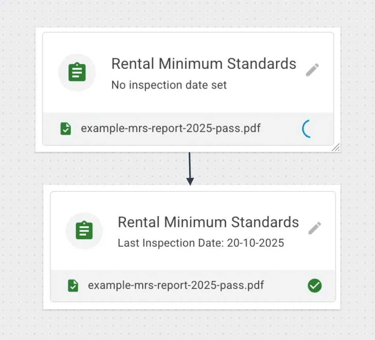The height and width of the screenshot is (340, 375).
Task: Click the resize handle on the top card
Action: pos(336,148)
